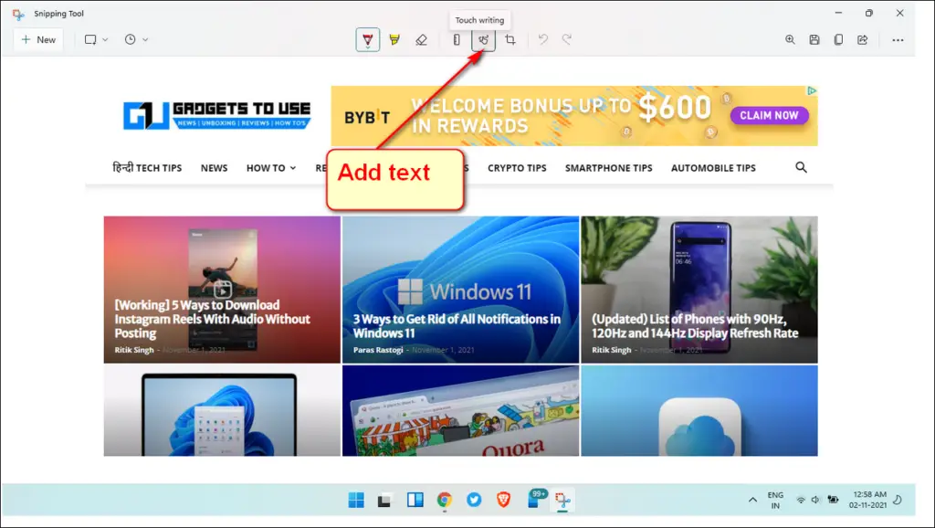Viewport: 935px width, 528px height.
Task: Open the tray's crescent moon icon
Action: tap(898, 500)
